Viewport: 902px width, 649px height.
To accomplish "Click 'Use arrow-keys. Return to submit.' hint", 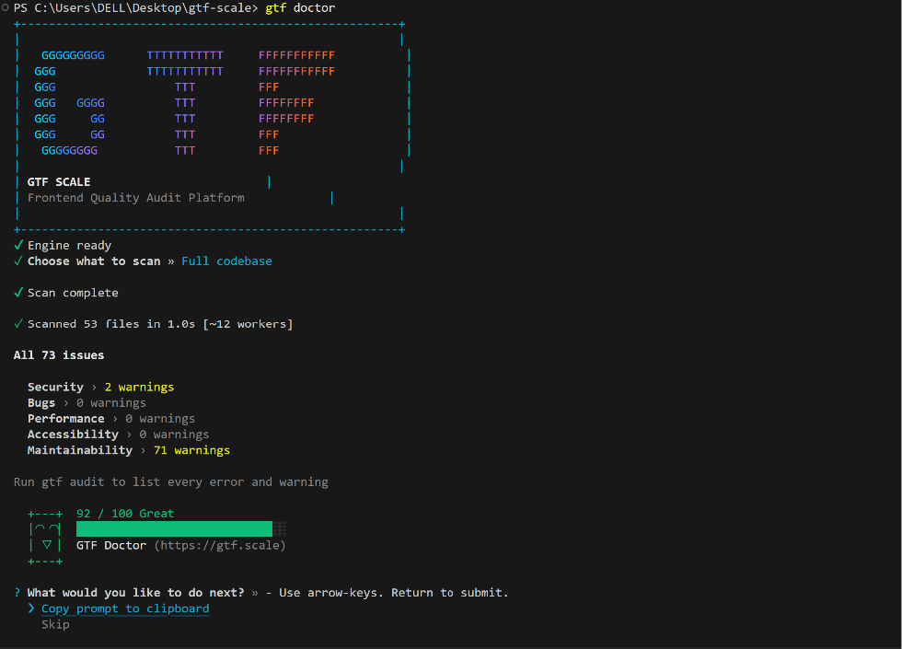I will point(394,593).
